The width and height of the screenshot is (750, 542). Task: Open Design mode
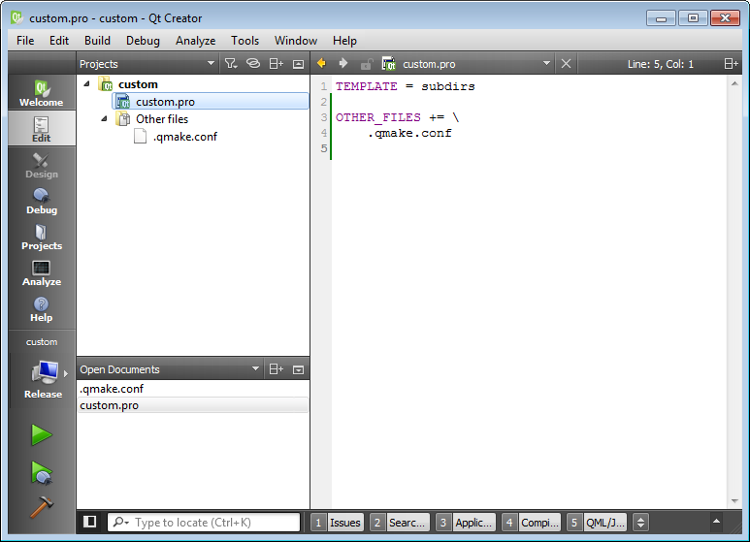pos(42,166)
